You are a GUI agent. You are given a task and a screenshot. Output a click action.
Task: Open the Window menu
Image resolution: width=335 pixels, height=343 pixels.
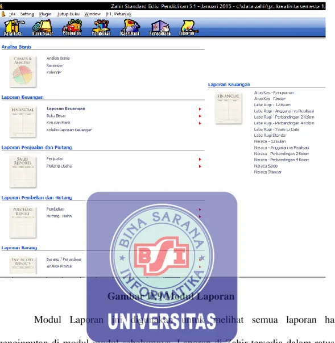(93, 14)
